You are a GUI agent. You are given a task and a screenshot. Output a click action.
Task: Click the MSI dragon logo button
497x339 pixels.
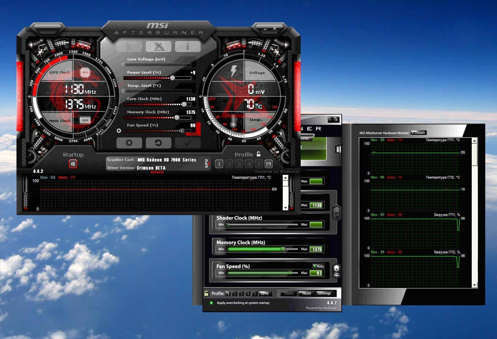[158, 46]
